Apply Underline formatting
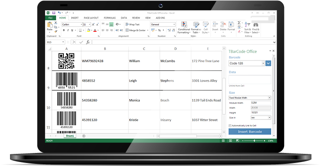The width and height of the screenshot is (321, 166). pos(72,30)
